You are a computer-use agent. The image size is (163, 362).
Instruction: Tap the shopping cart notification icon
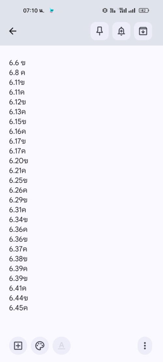tap(52, 10)
